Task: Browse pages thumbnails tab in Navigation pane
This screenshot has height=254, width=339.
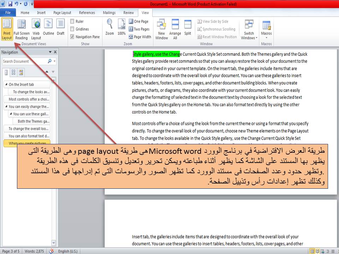Action: 13,72
